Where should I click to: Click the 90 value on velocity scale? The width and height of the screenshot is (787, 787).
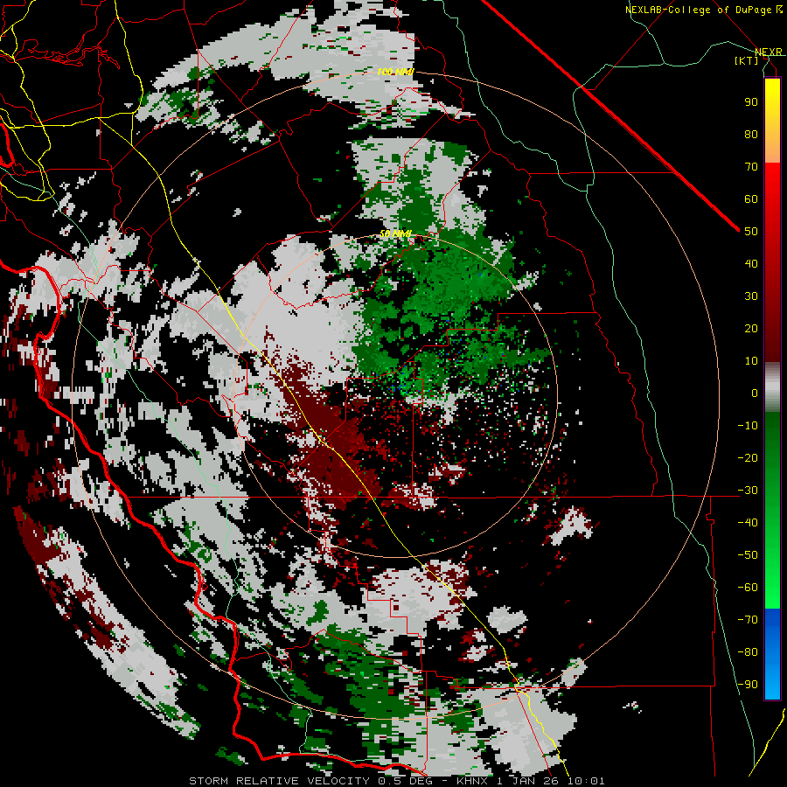click(x=751, y=102)
